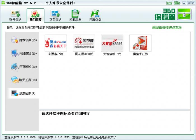
Task: Click the 提示 hint text about 左侧分类
Action: 41,27
